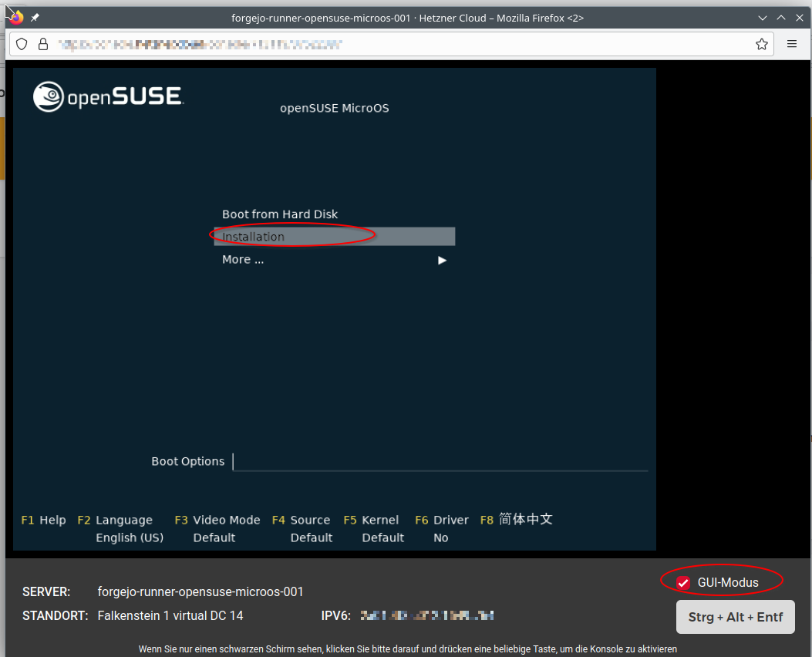
Task: Click English (US) language value
Action: pyautogui.click(x=130, y=538)
